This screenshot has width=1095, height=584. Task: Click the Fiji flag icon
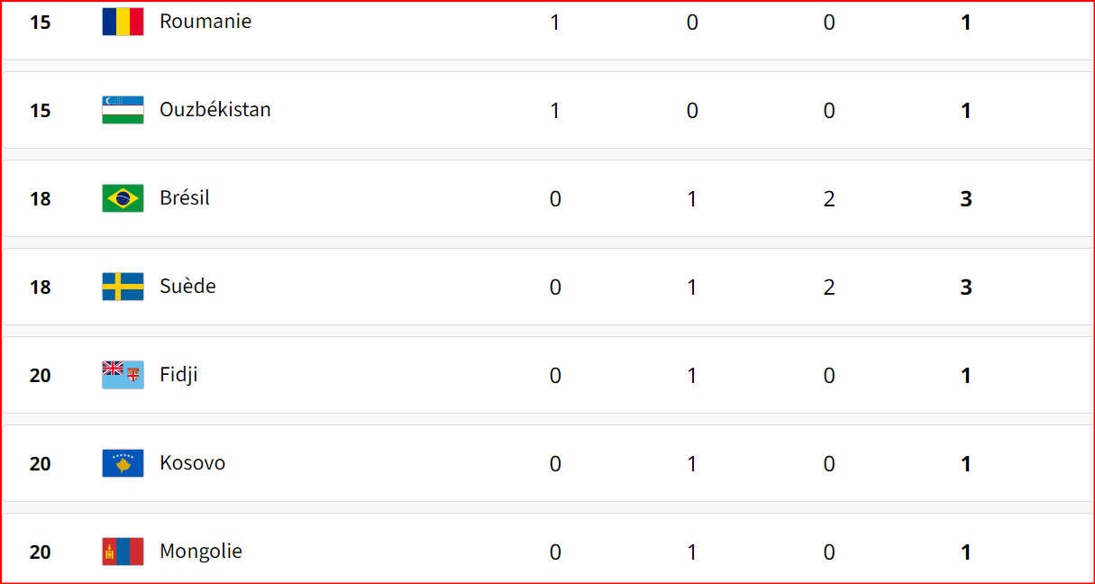tap(123, 375)
